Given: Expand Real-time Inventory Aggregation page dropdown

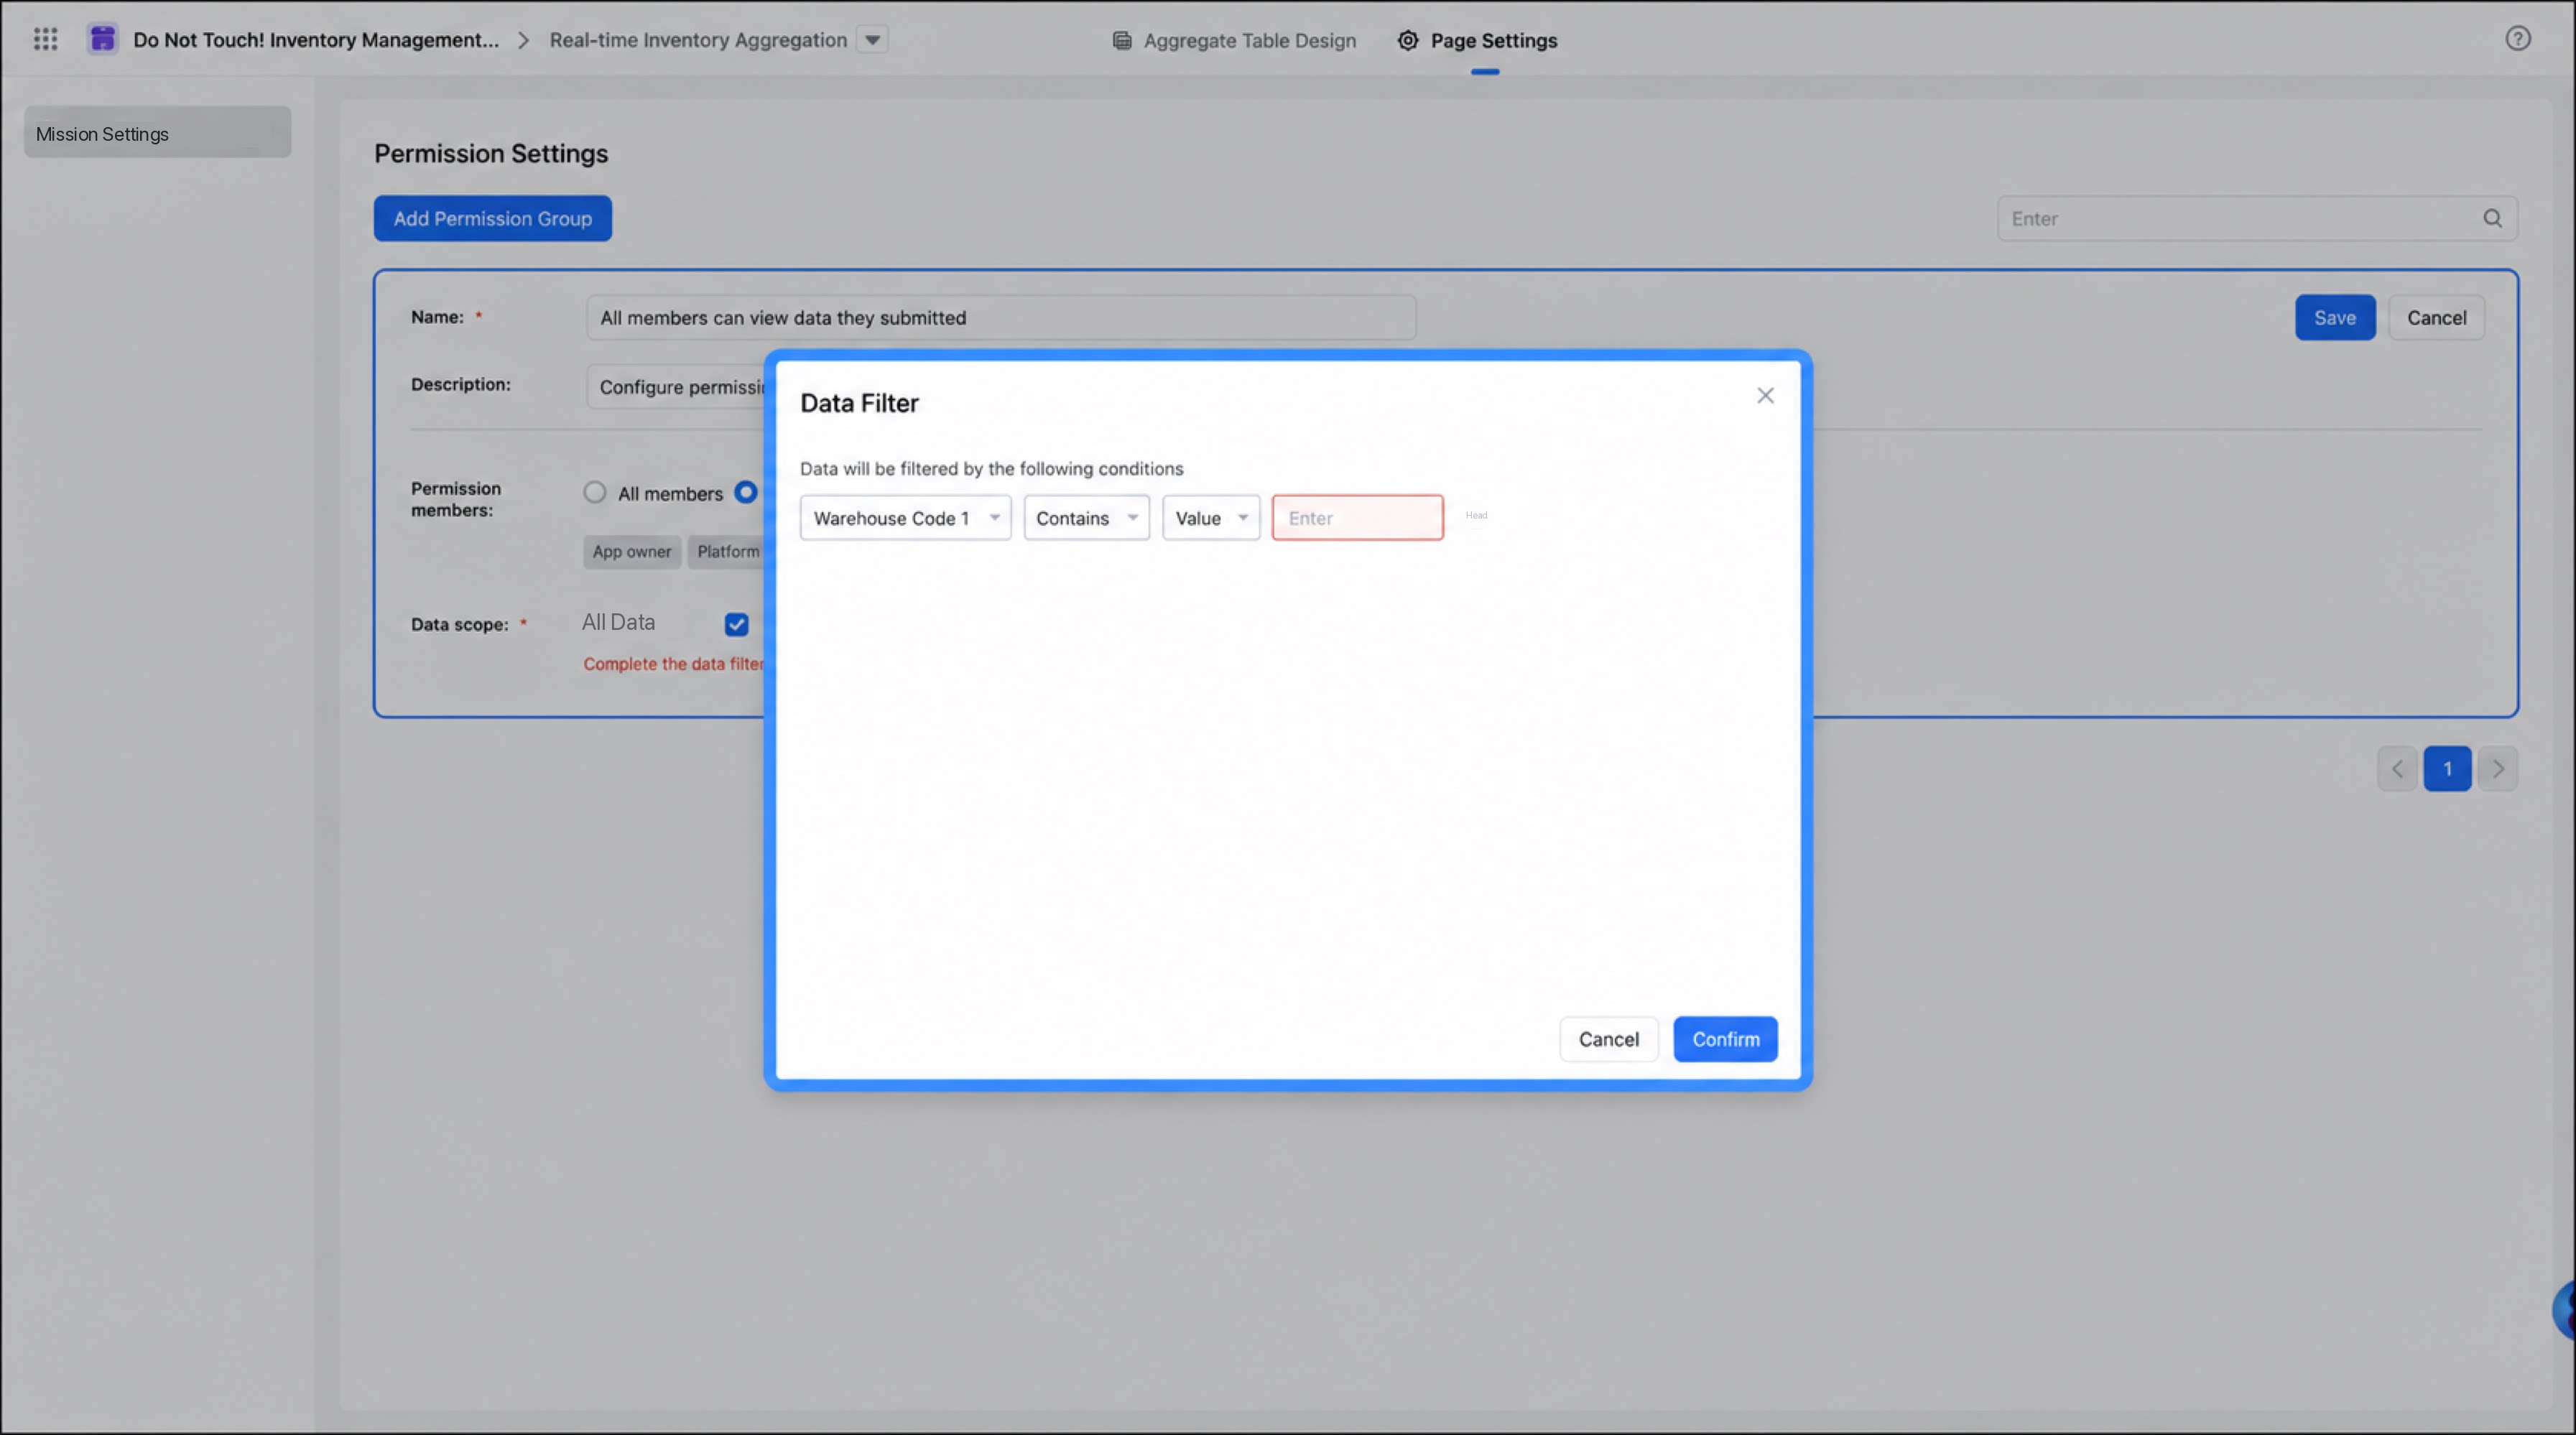Looking at the screenshot, I should (x=872, y=40).
